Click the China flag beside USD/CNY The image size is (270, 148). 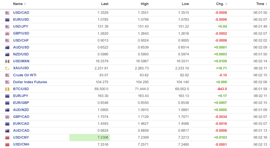pyautogui.click(x=7, y=137)
